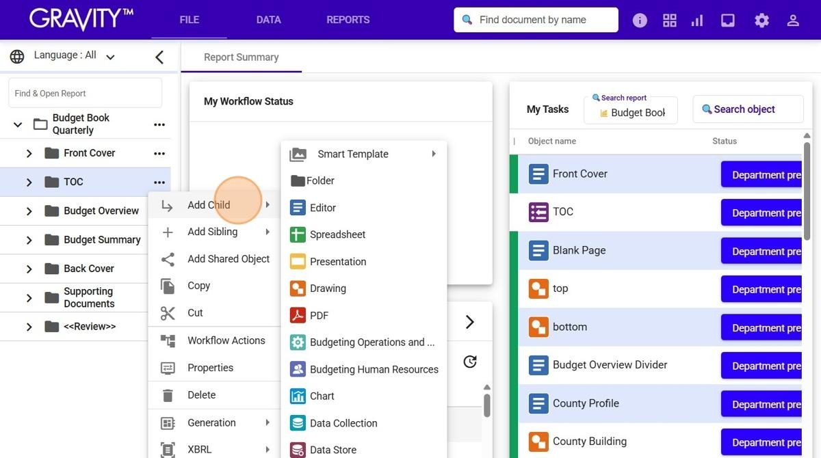
Task: Click the info icon in top bar
Action: point(640,21)
